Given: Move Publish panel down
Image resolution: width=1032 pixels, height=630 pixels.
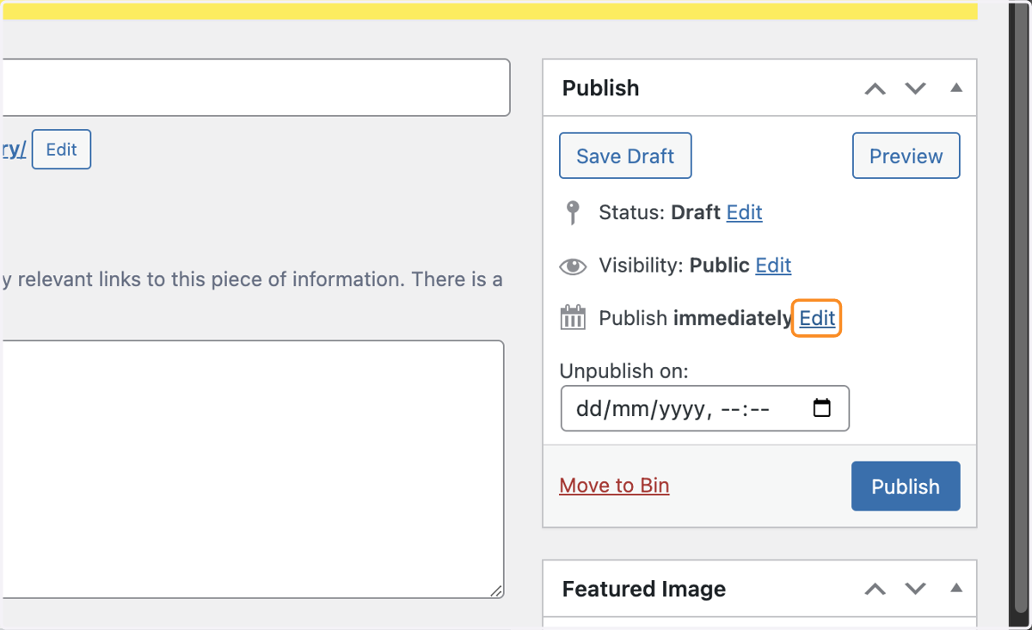Looking at the screenshot, I should 915,89.
